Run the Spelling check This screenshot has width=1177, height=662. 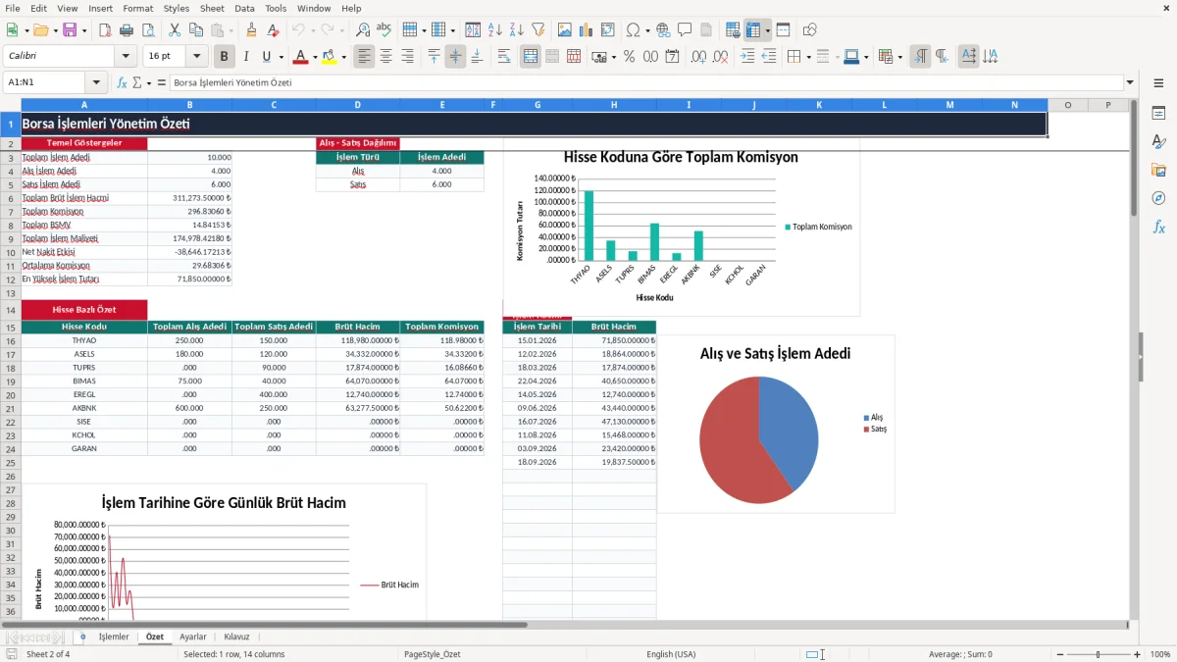[x=384, y=30]
